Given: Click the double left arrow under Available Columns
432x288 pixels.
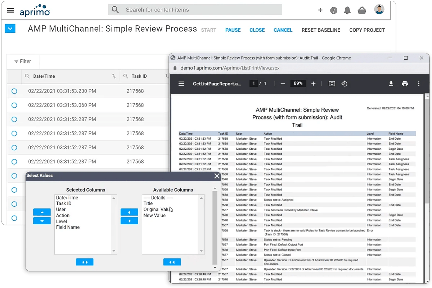Looking at the screenshot, I should pos(172,262).
